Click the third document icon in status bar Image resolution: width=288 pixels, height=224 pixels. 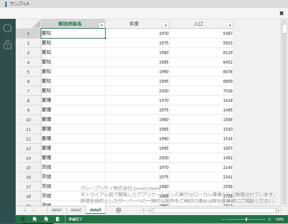coord(58,219)
